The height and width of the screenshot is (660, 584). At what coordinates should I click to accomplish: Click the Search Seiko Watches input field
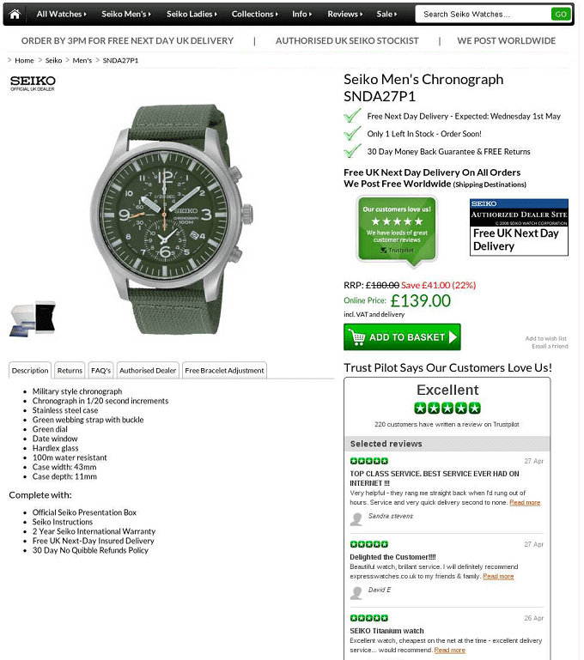[484, 15]
